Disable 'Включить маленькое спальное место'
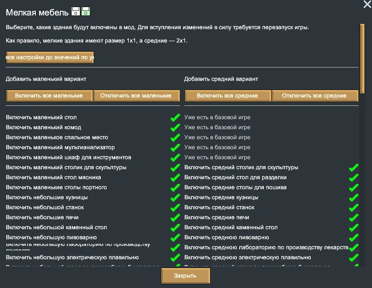 point(175,138)
